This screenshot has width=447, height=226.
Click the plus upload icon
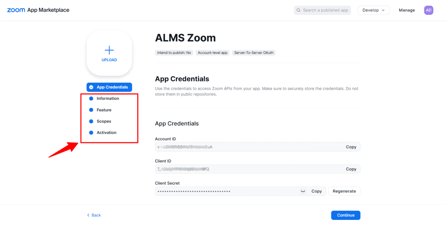(x=109, y=50)
